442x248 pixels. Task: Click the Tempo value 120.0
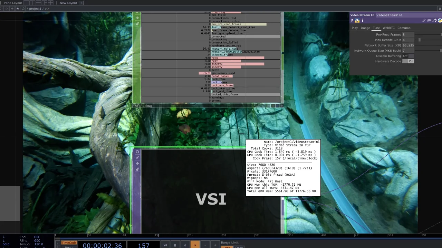(x=38, y=244)
